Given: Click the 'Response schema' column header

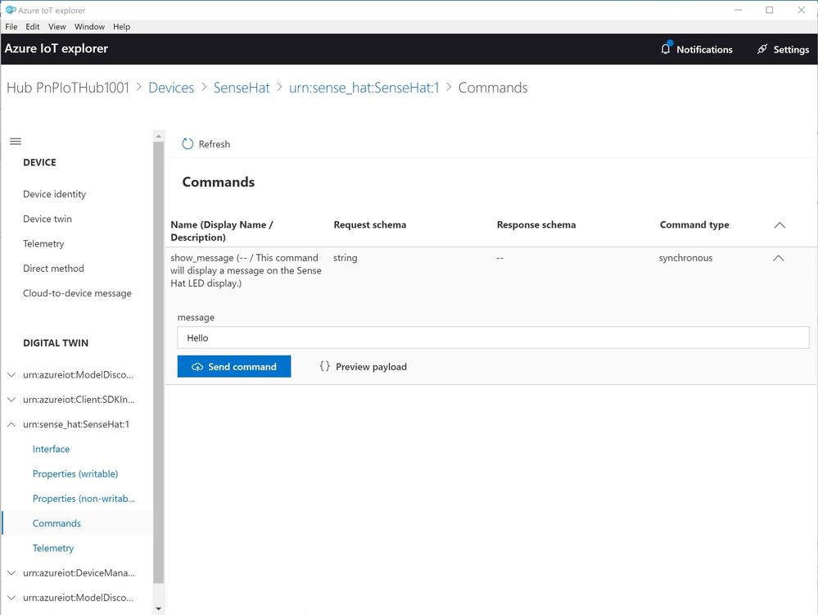Looking at the screenshot, I should pyautogui.click(x=536, y=225).
